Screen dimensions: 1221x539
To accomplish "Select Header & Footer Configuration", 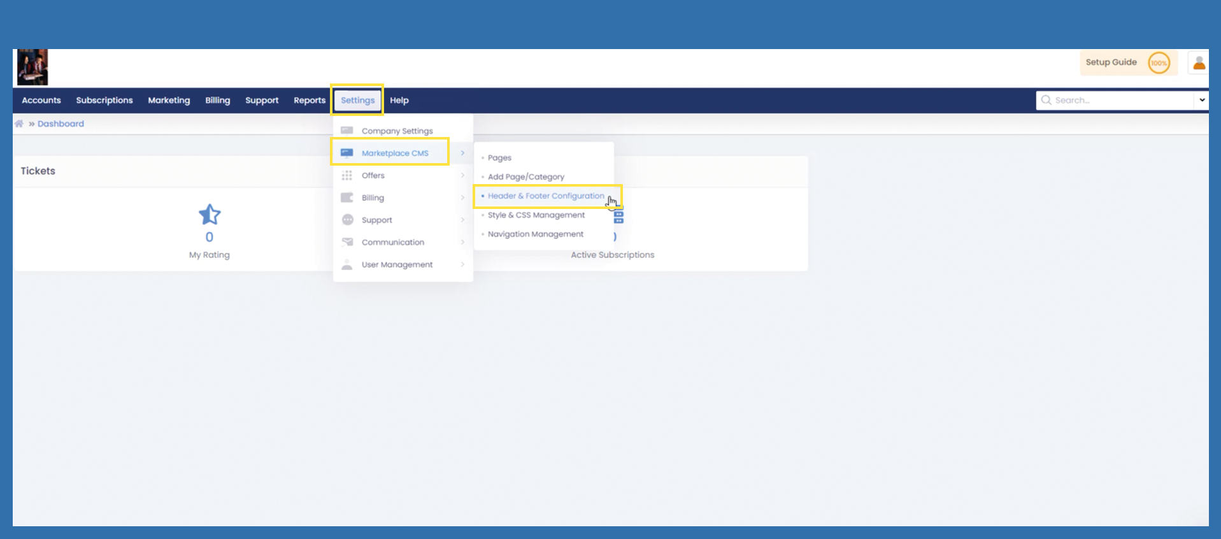I will point(546,196).
